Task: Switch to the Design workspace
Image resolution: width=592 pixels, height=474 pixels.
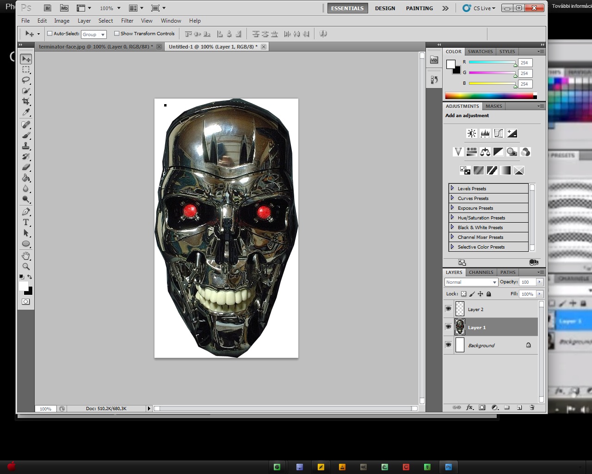Action: point(385,8)
